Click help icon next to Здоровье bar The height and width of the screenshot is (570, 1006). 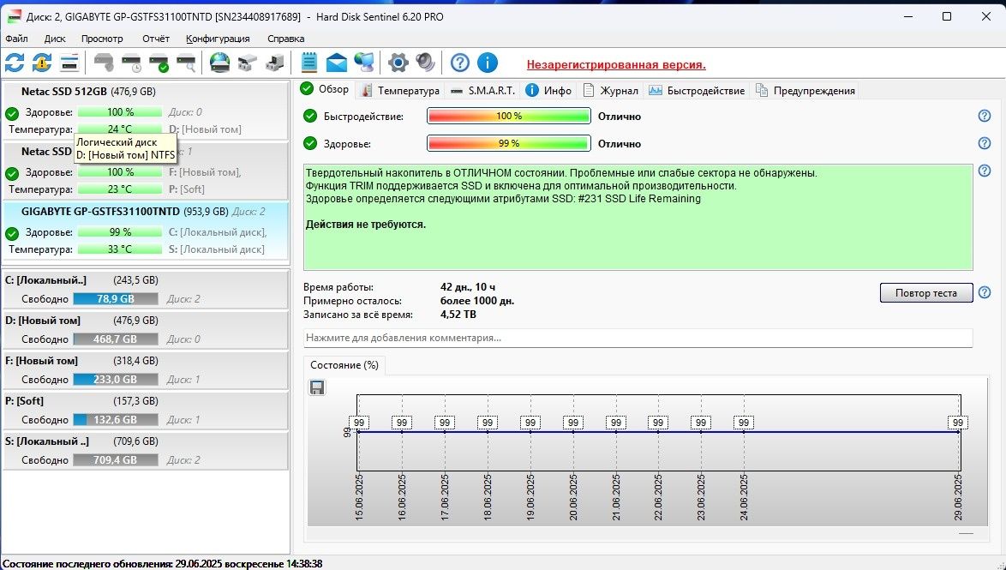point(985,143)
